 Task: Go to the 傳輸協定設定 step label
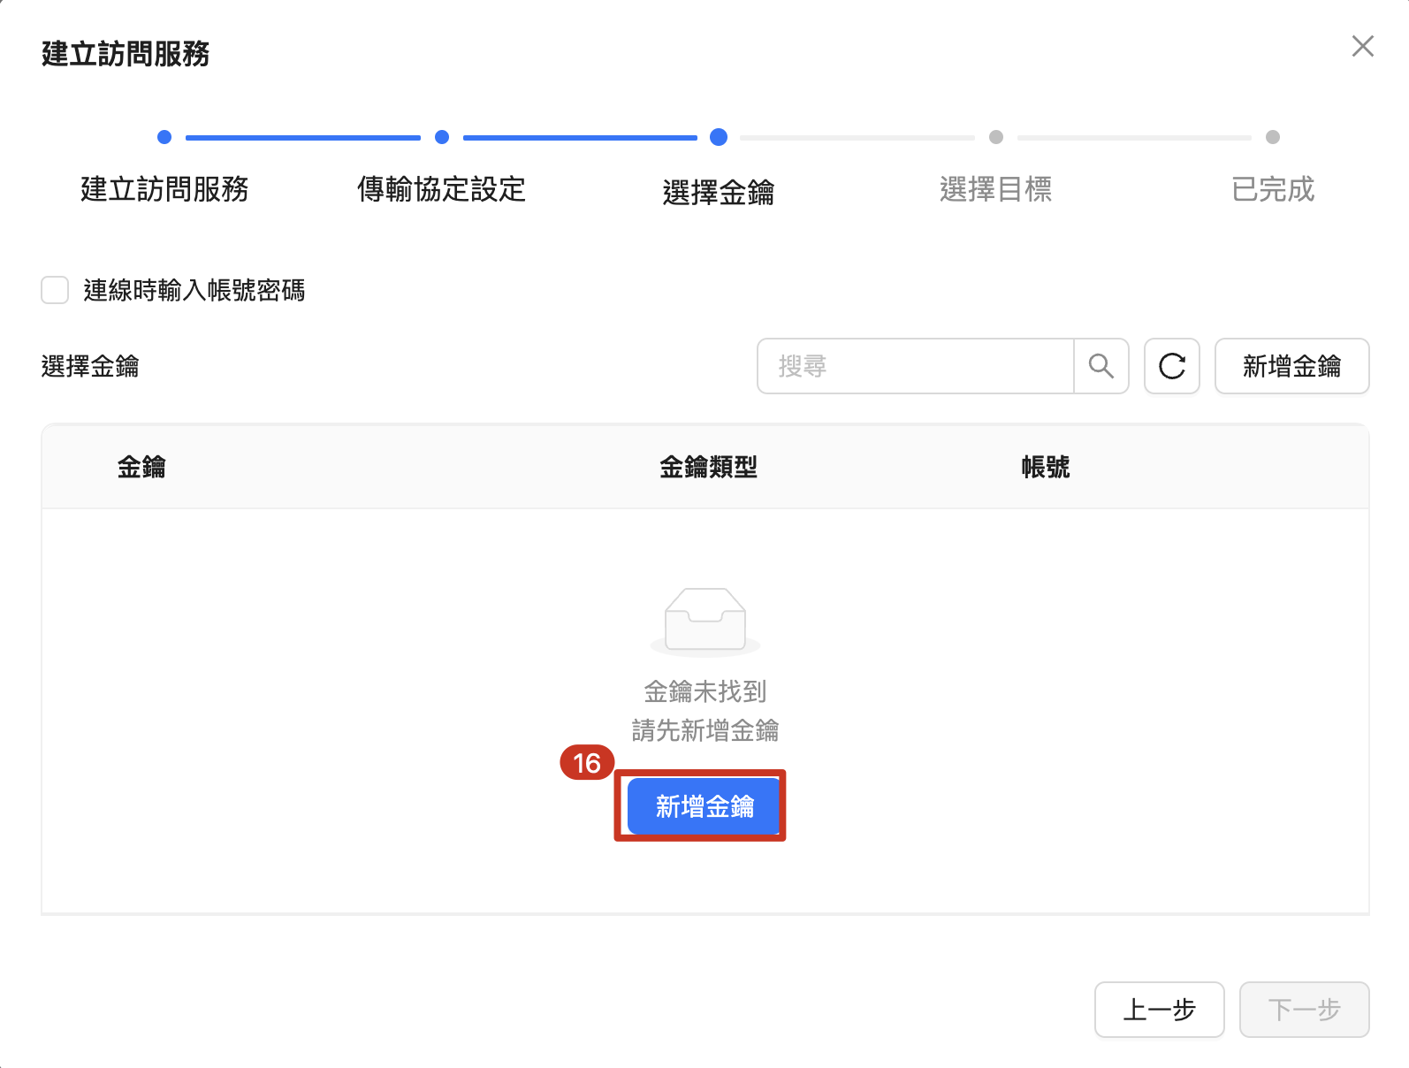(441, 189)
